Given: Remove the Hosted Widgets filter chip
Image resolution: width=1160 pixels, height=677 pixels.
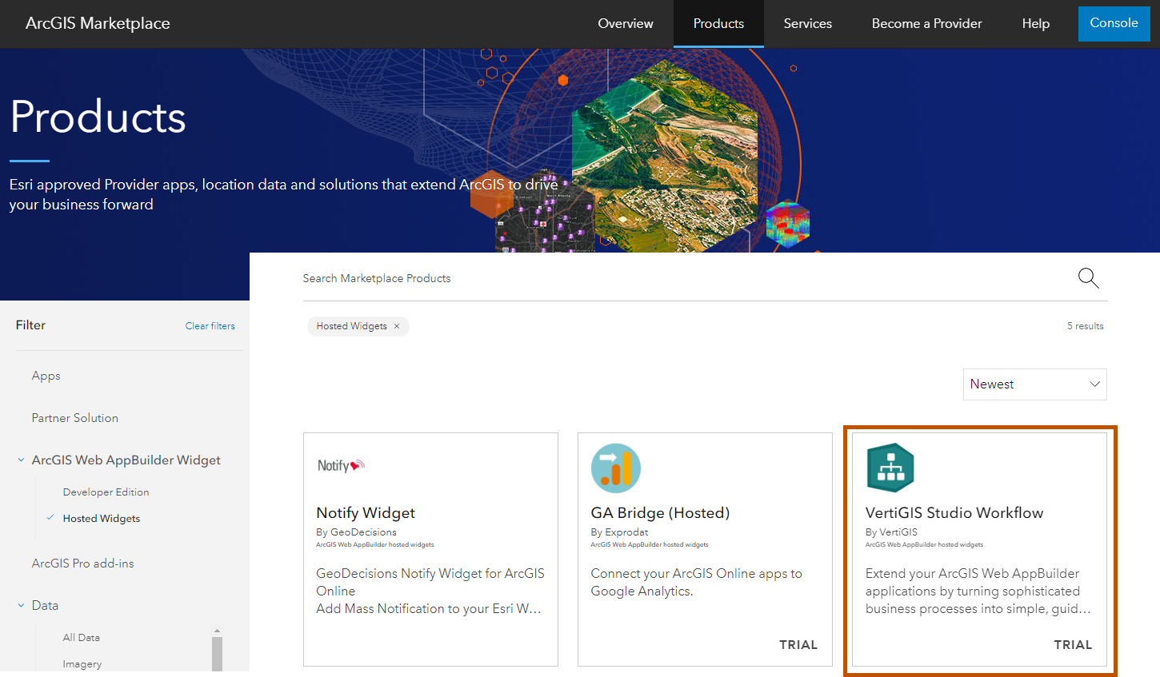Looking at the screenshot, I should click(397, 326).
